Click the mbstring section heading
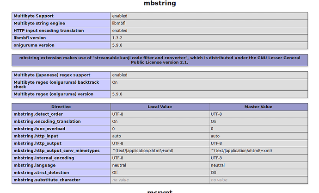This screenshot has width=319, height=193. pyautogui.click(x=159, y=3)
